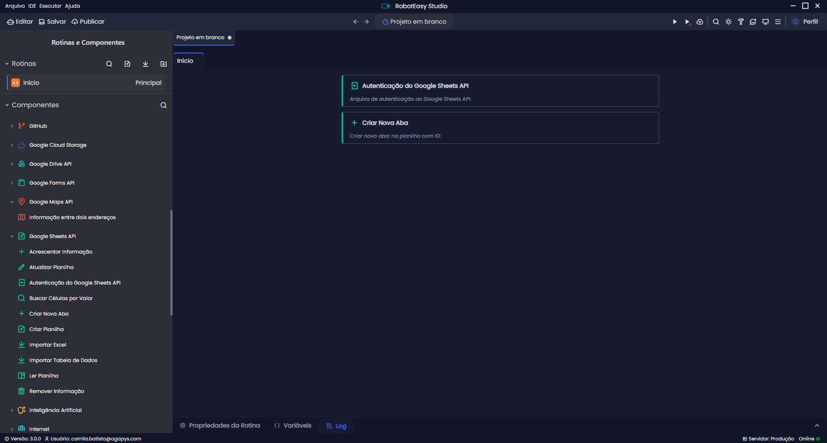The height and width of the screenshot is (443, 827).
Task: Open the AI chat assistant icon
Action: tap(753, 22)
